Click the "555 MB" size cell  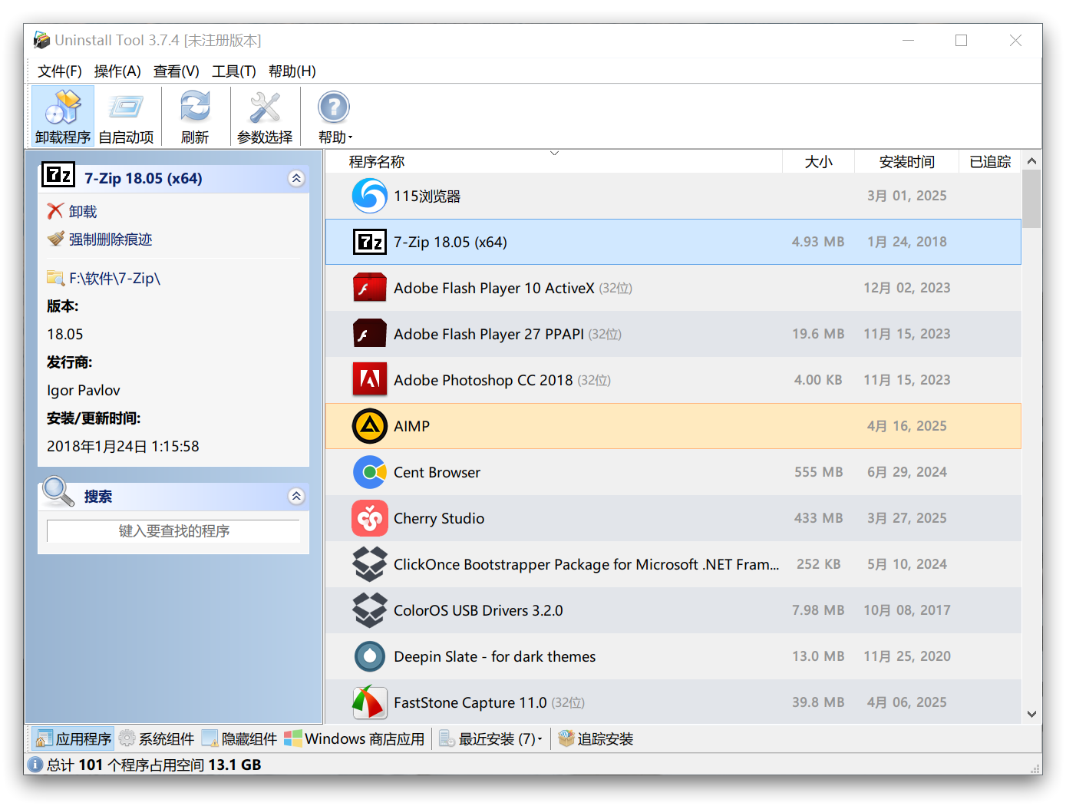(x=818, y=472)
